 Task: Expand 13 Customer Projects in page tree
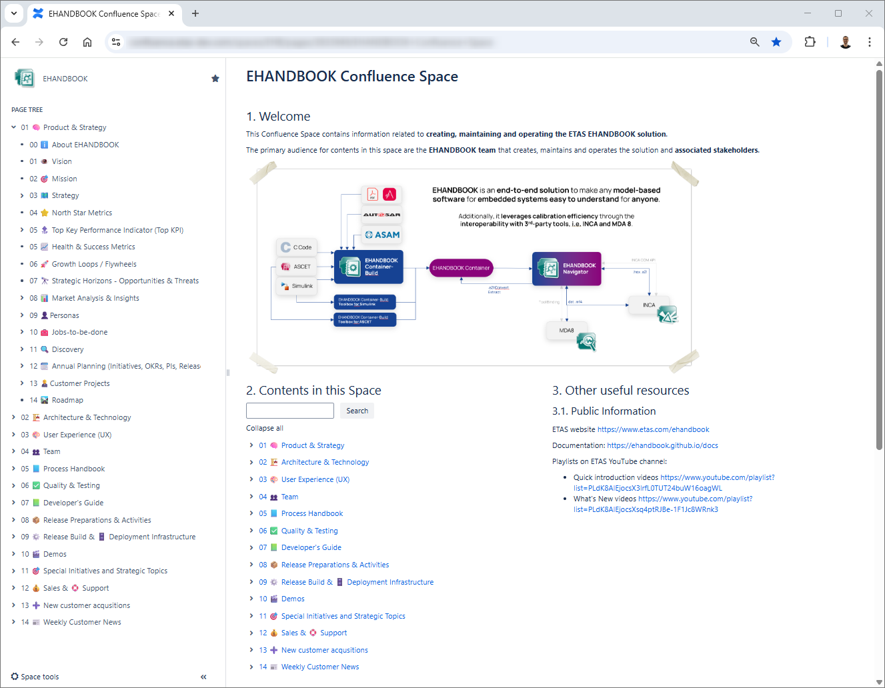[22, 383]
